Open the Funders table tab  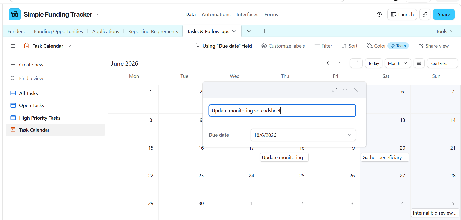(16, 31)
